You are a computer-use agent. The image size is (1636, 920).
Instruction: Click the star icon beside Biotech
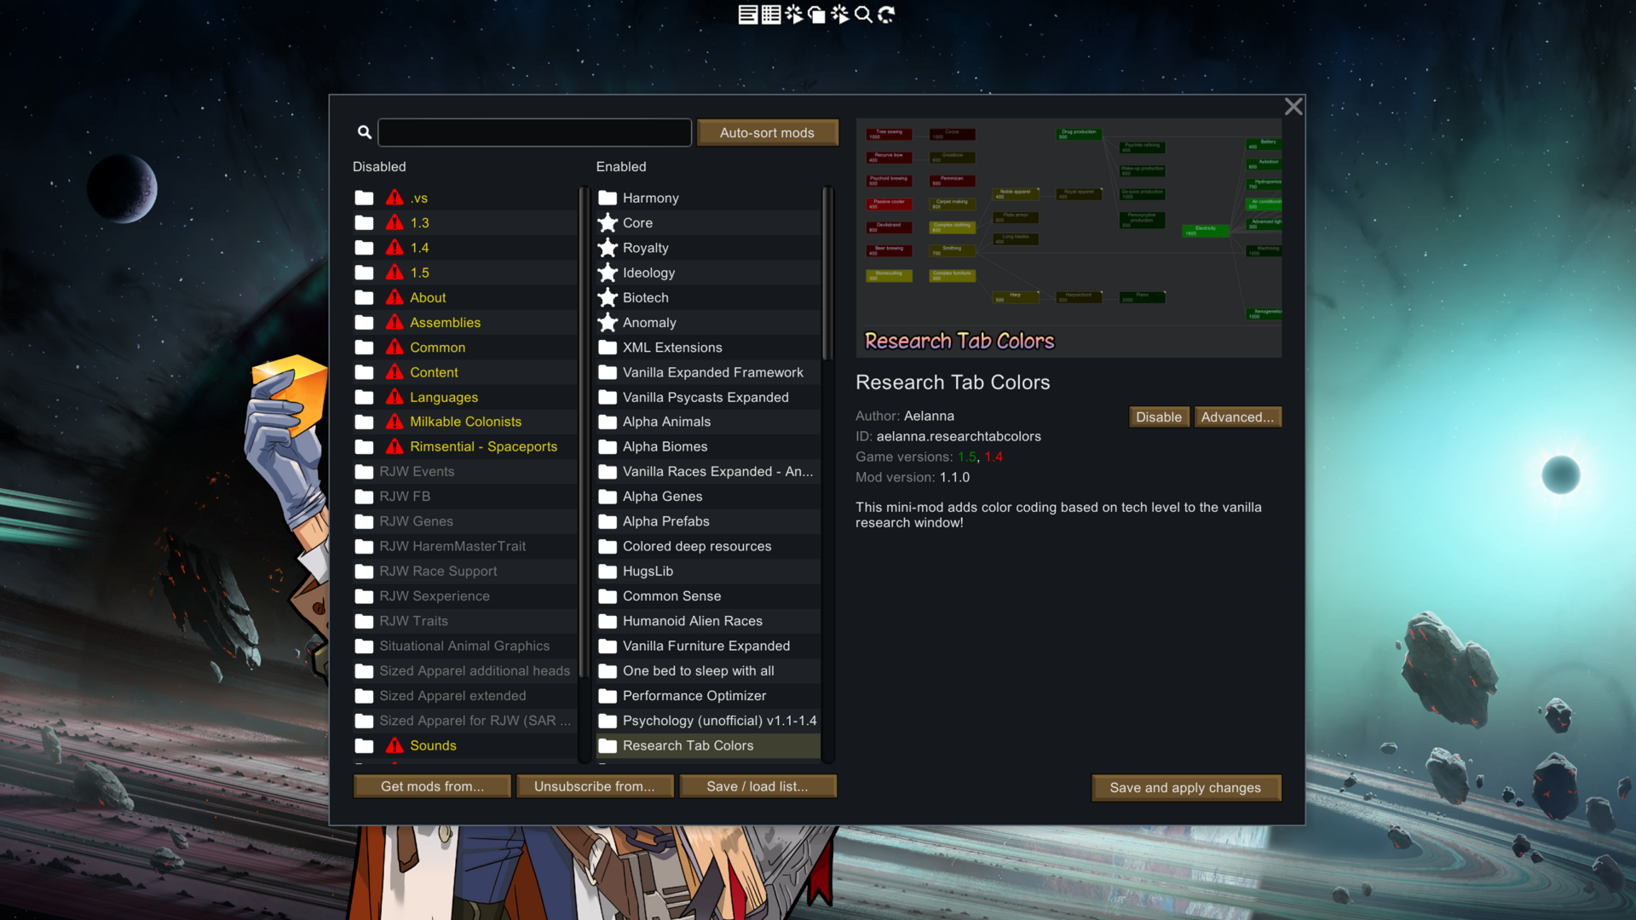pos(608,297)
